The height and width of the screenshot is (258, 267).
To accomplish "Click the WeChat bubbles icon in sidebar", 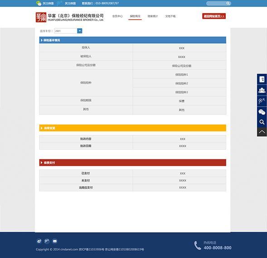I will coord(262,112).
